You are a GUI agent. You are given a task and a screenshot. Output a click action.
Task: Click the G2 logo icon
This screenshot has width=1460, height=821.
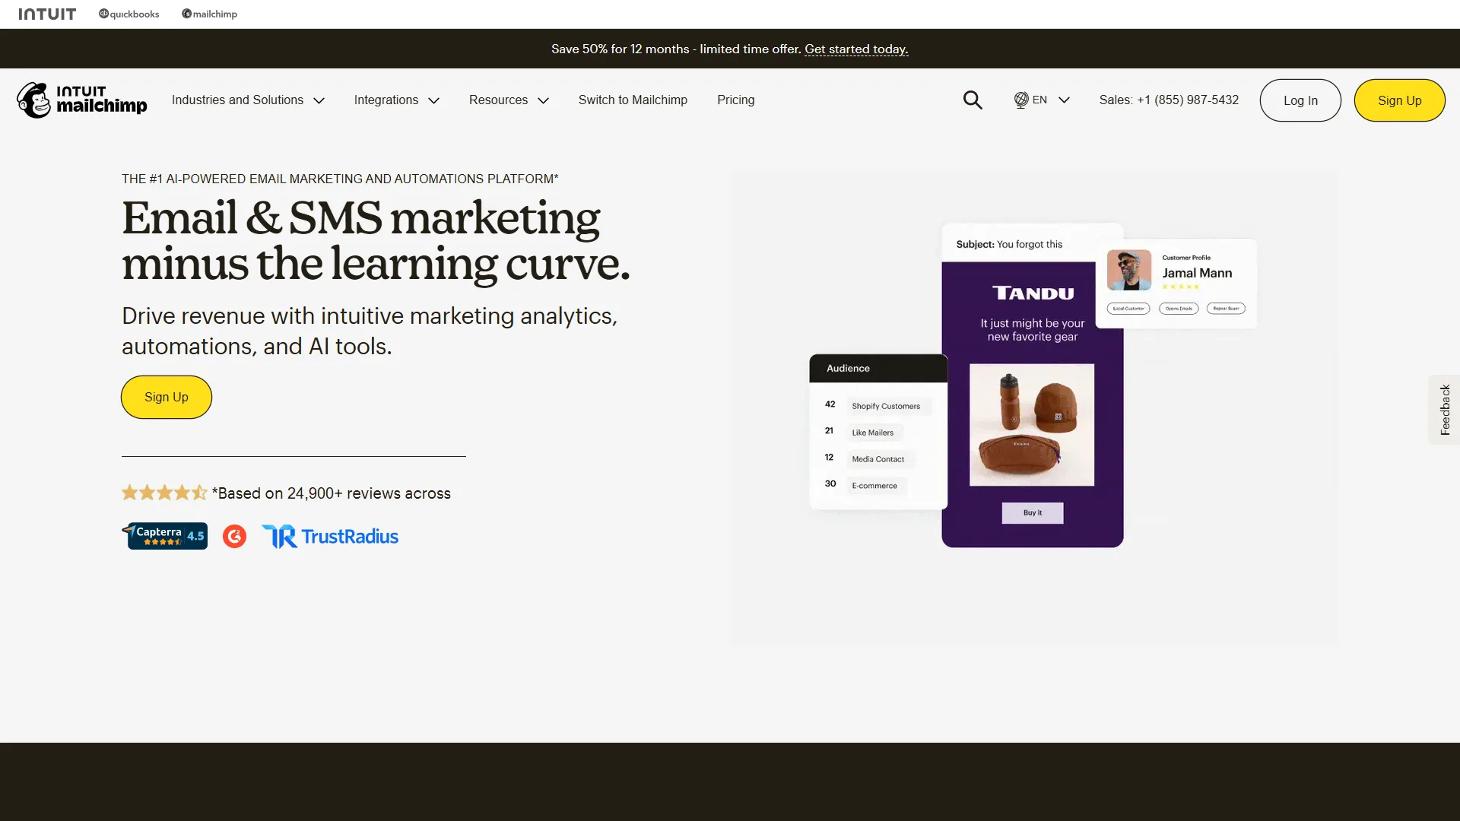click(x=234, y=537)
